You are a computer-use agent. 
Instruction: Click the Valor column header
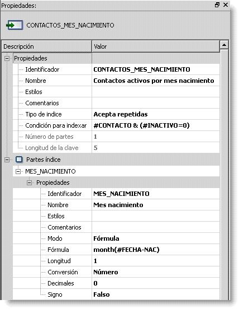pyautogui.click(x=156, y=46)
